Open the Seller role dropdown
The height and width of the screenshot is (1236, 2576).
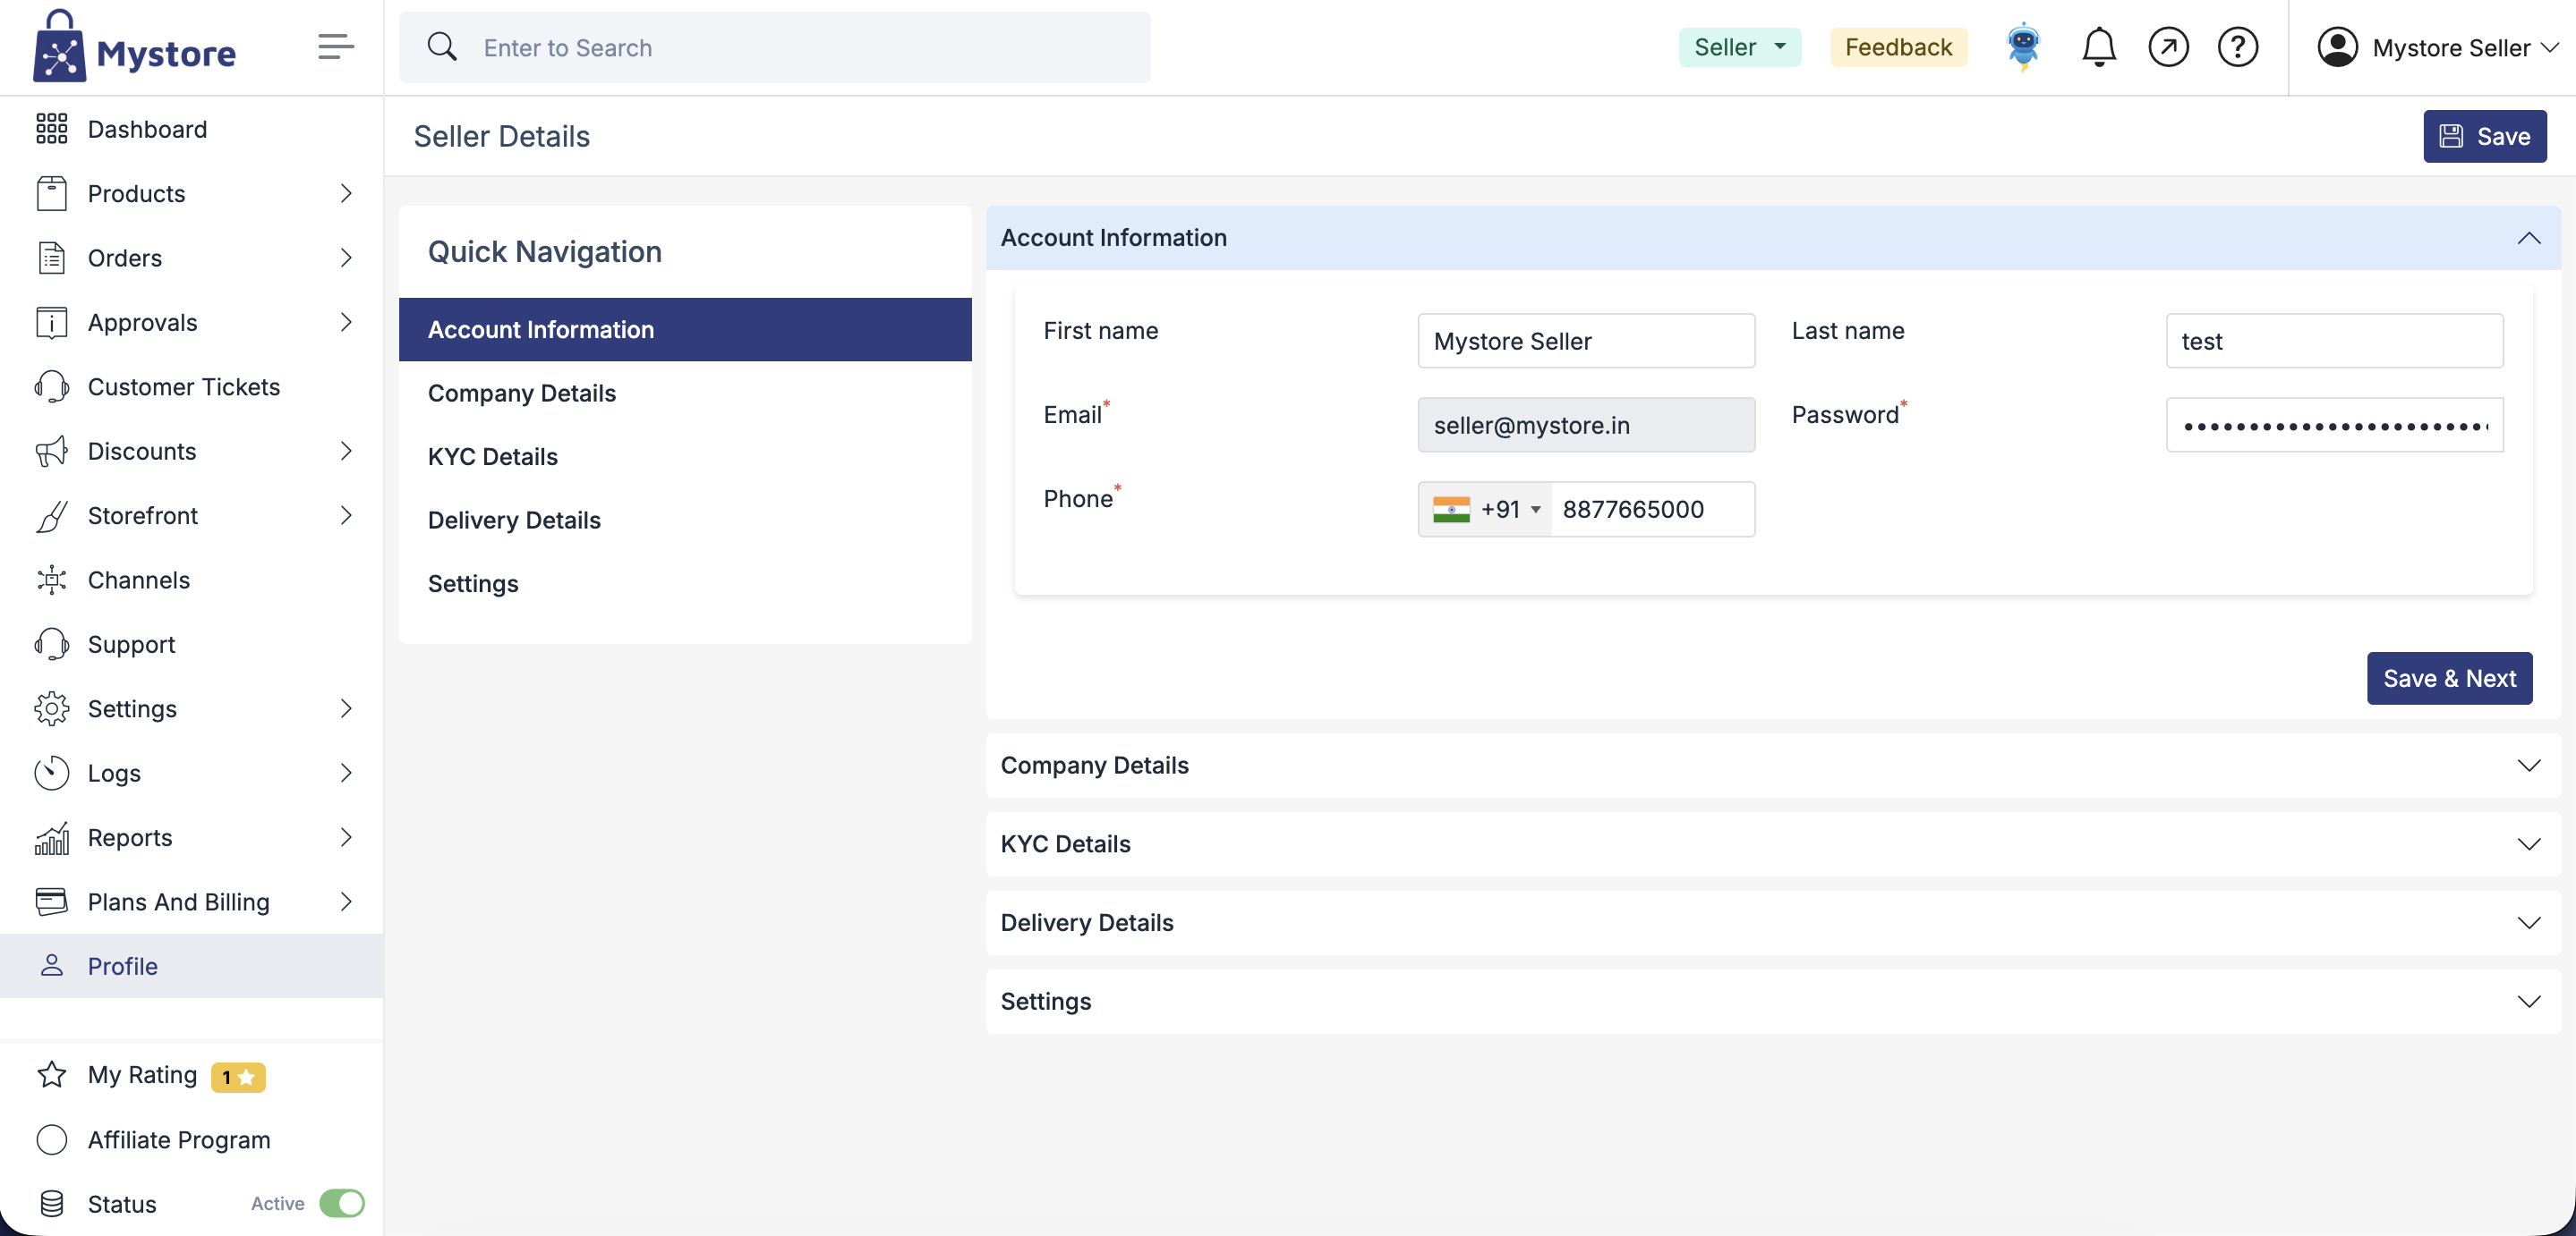[x=1740, y=47]
